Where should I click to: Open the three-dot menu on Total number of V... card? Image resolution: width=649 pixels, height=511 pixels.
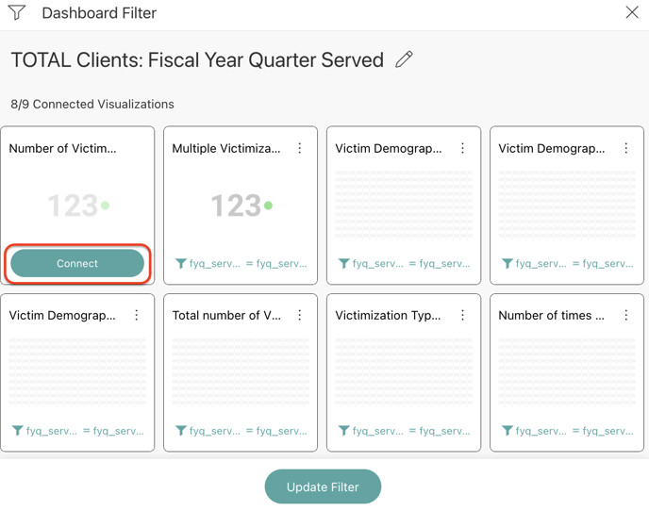click(x=300, y=315)
